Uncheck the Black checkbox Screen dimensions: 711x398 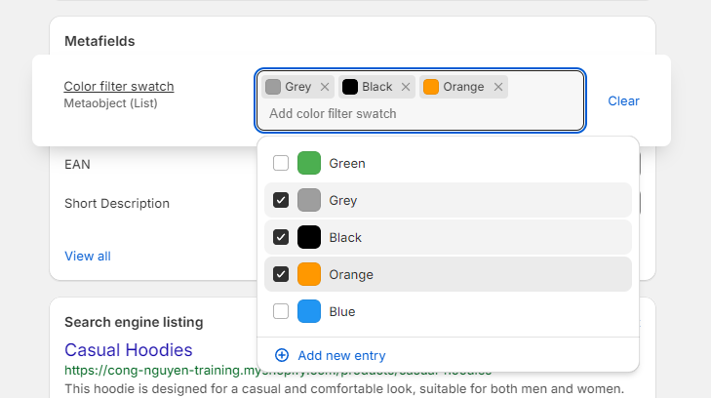281,237
